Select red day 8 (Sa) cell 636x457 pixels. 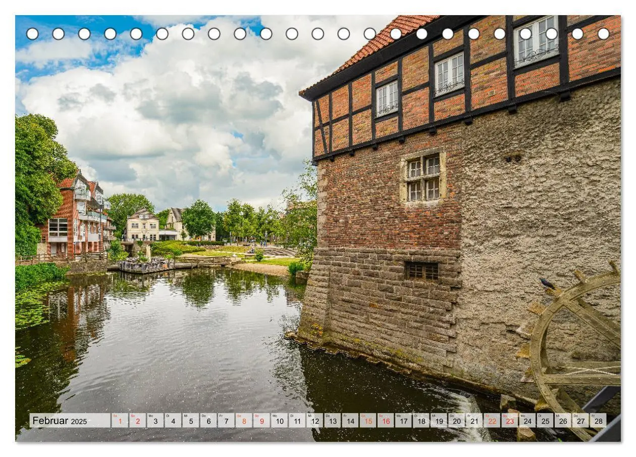click(x=244, y=420)
